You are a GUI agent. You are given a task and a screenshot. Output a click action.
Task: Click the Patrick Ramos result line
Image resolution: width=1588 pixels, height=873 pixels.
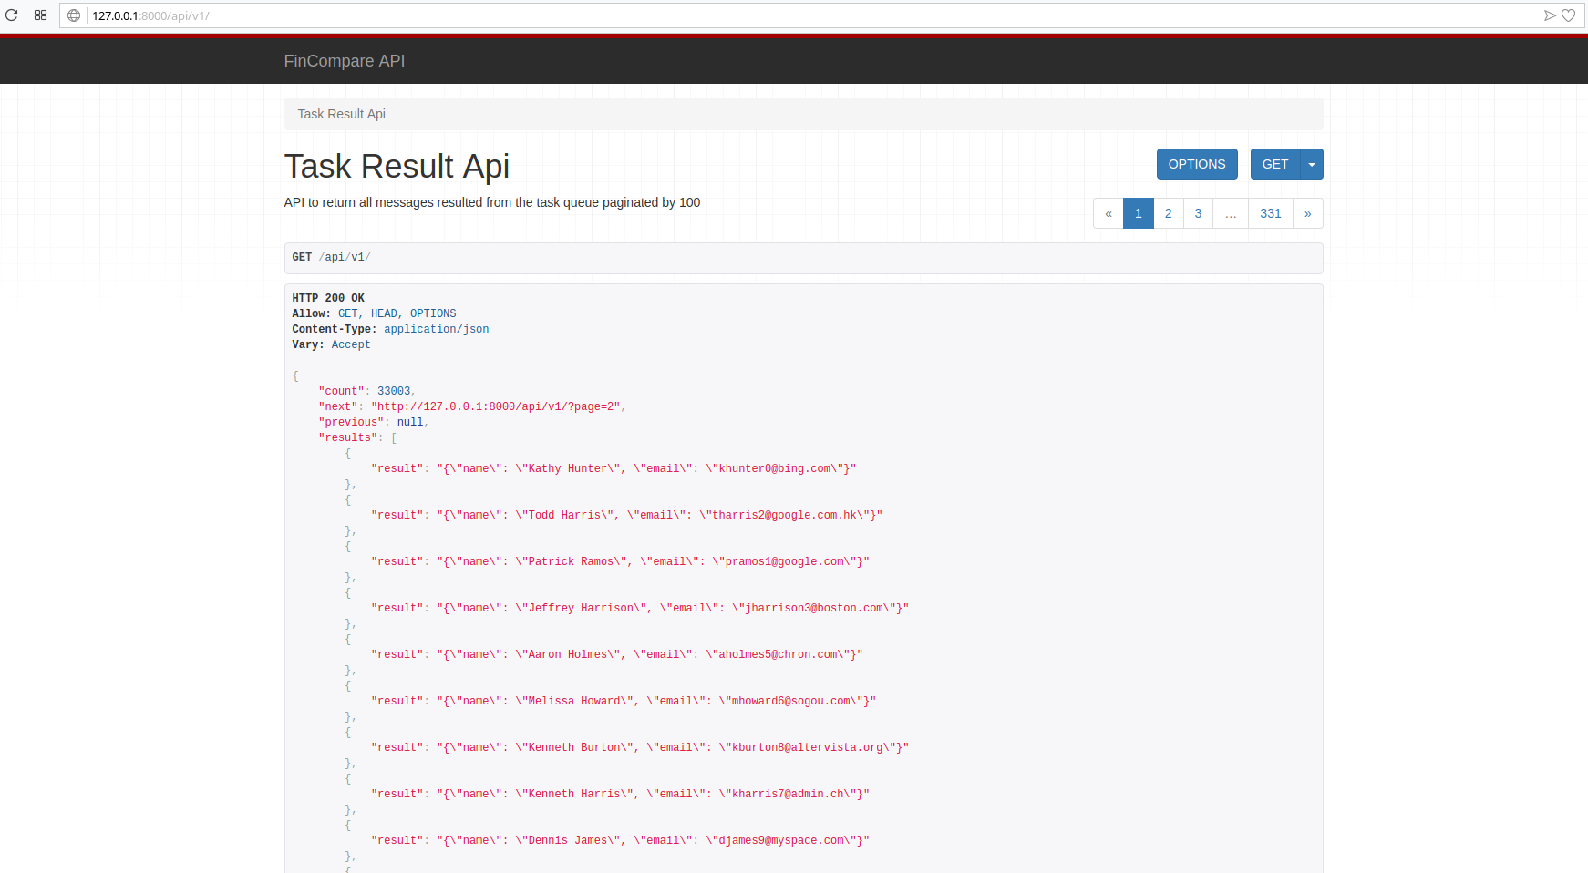(620, 562)
